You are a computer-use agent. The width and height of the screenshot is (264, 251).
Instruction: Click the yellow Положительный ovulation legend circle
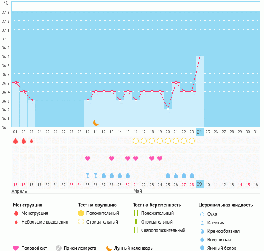81,213
